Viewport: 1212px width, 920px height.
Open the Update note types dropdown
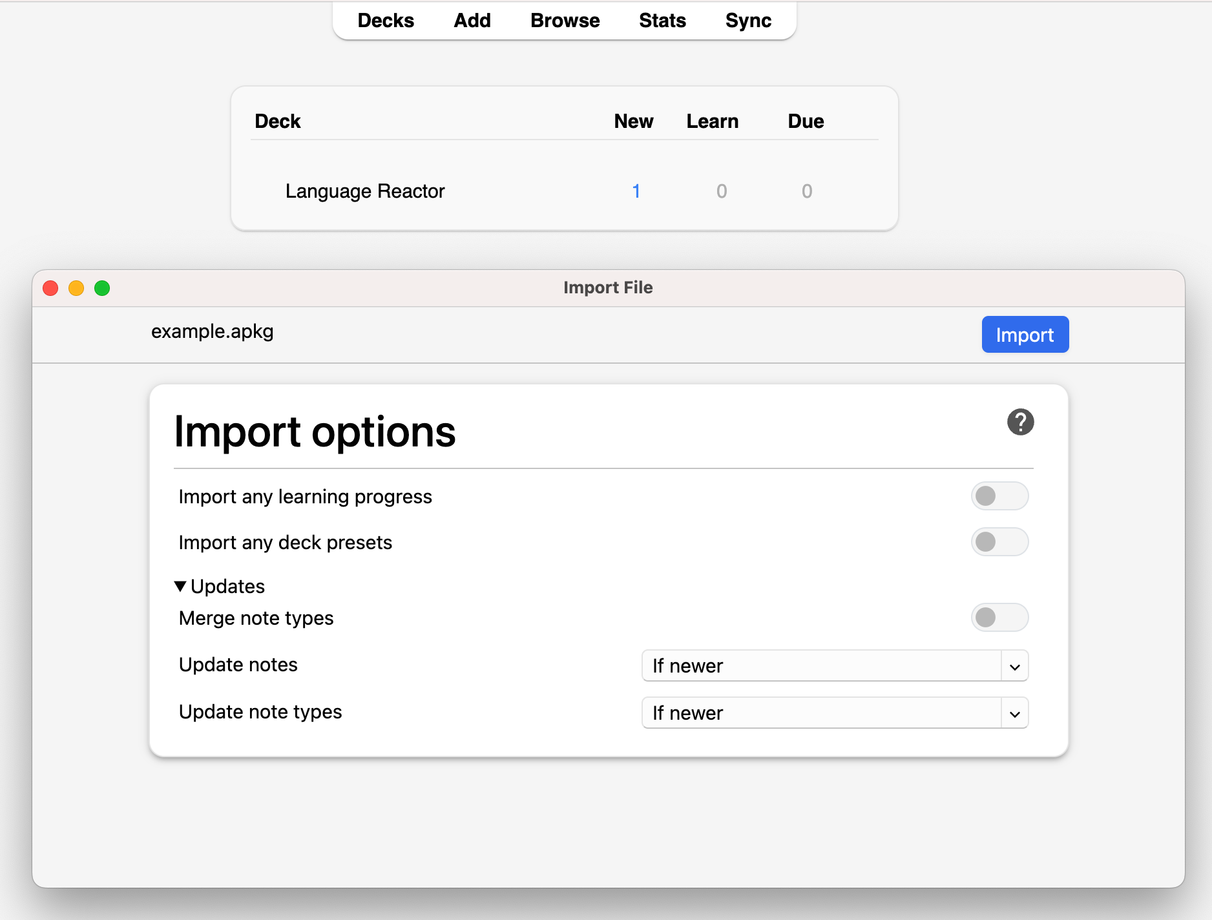point(835,713)
